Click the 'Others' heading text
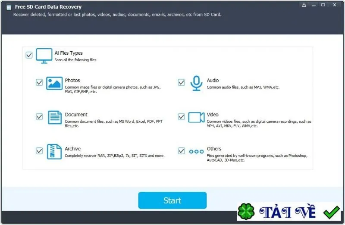 [214, 149]
